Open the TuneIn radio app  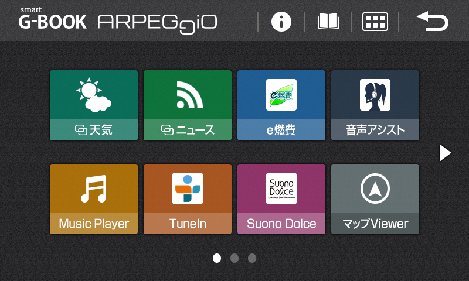188,199
